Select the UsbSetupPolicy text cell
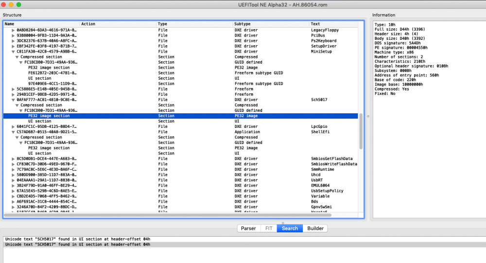Viewport: 486px width, 263px height. coord(327,191)
